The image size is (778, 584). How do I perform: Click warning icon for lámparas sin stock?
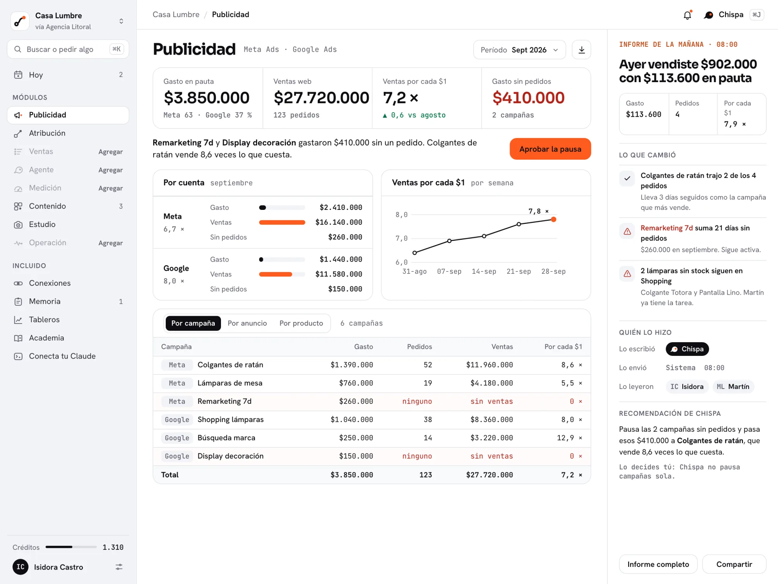[627, 274]
